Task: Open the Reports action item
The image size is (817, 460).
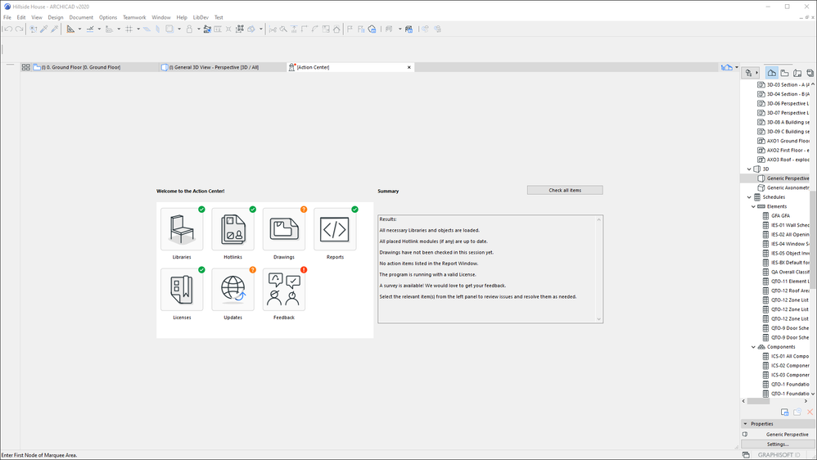Action: (x=335, y=230)
